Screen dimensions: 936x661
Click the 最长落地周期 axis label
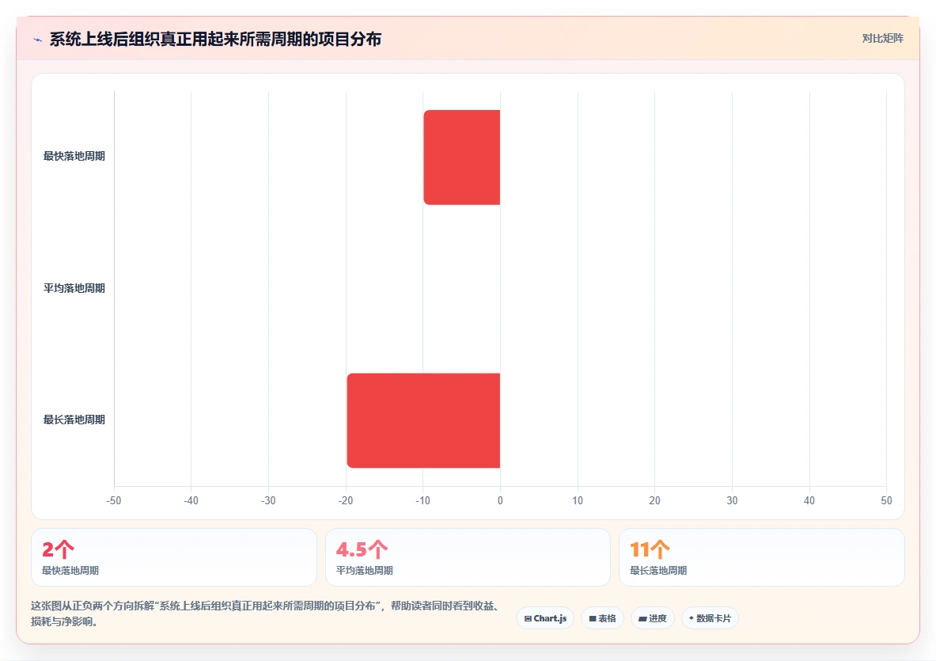click(x=74, y=420)
